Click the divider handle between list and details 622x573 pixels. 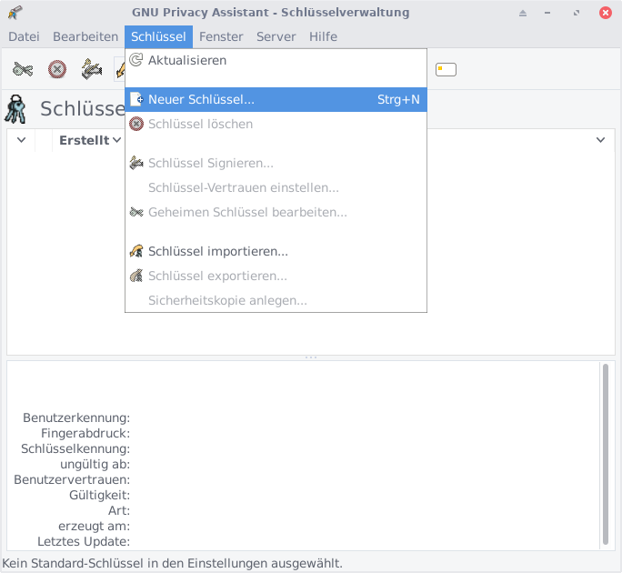[311, 357]
